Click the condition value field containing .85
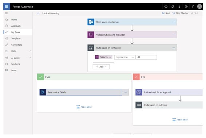This screenshot has width=206, height=138. click(x=146, y=57)
